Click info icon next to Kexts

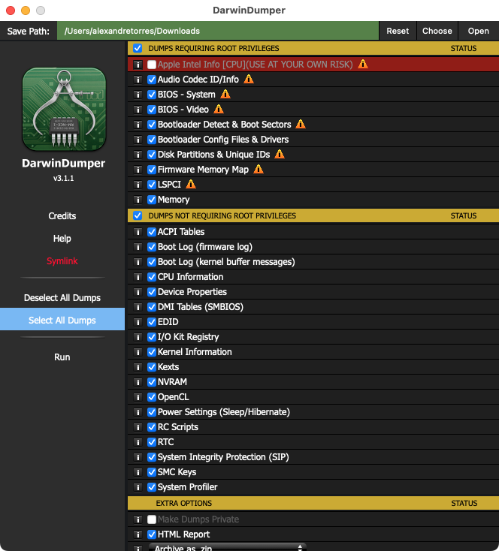coord(138,367)
